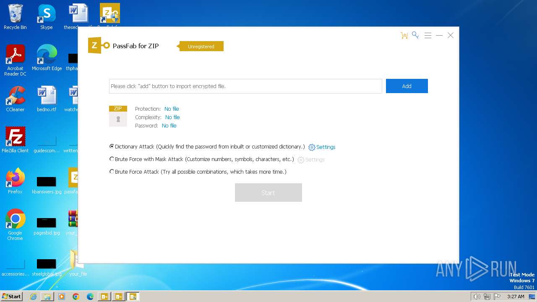Open Edge from the taskbar

(x=90, y=297)
